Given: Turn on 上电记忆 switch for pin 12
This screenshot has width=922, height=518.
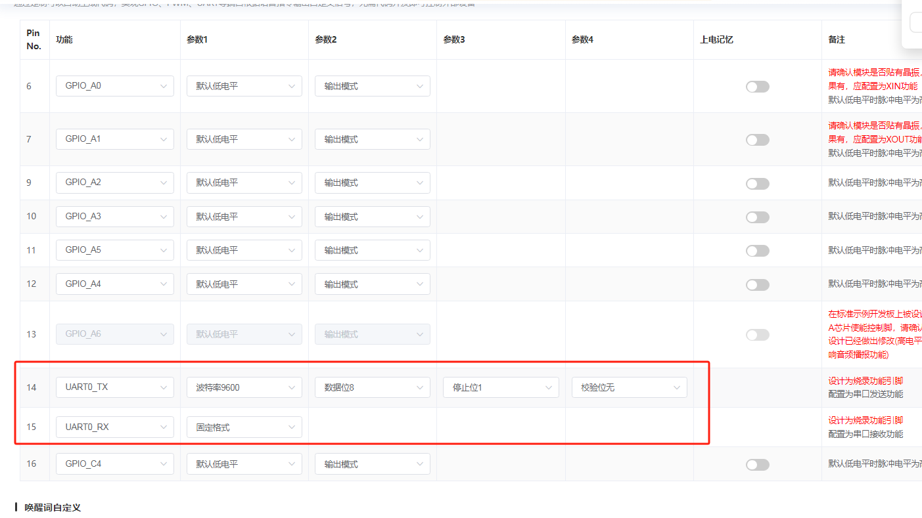Looking at the screenshot, I should point(757,285).
